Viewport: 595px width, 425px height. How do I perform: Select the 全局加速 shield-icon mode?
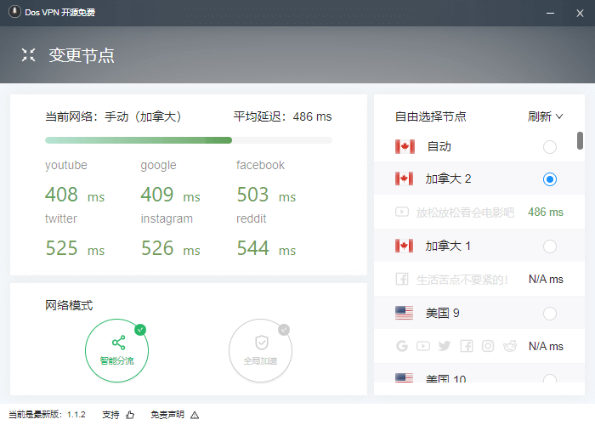[x=260, y=348]
